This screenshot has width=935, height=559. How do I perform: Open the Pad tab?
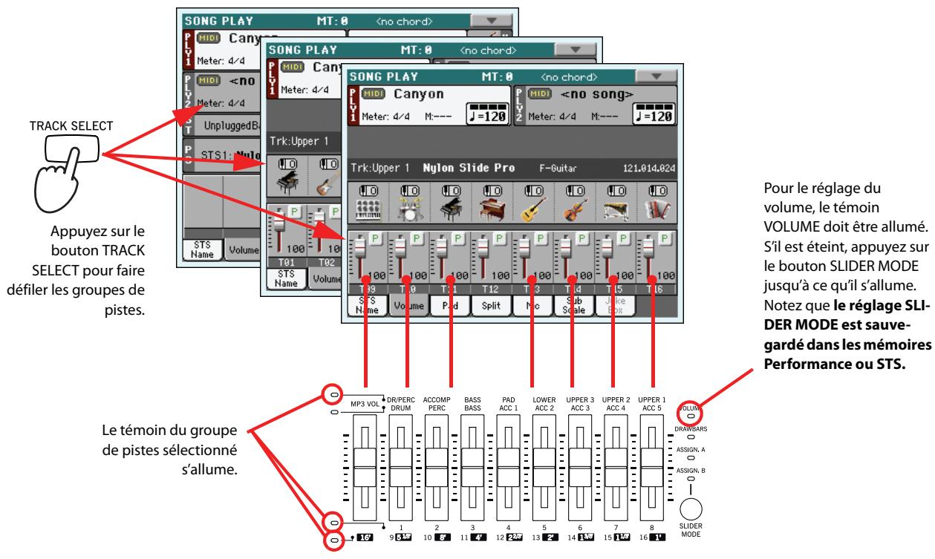click(451, 307)
